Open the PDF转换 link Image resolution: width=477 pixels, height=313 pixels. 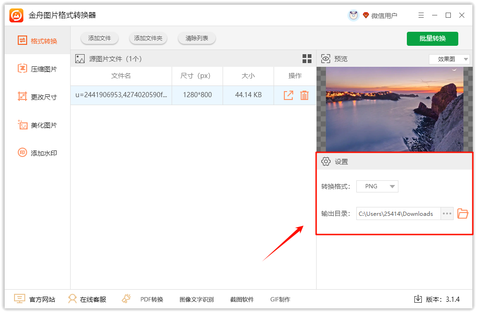pyautogui.click(x=152, y=299)
